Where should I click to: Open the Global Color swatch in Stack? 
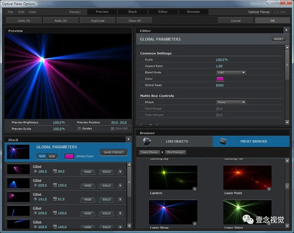click(x=69, y=156)
